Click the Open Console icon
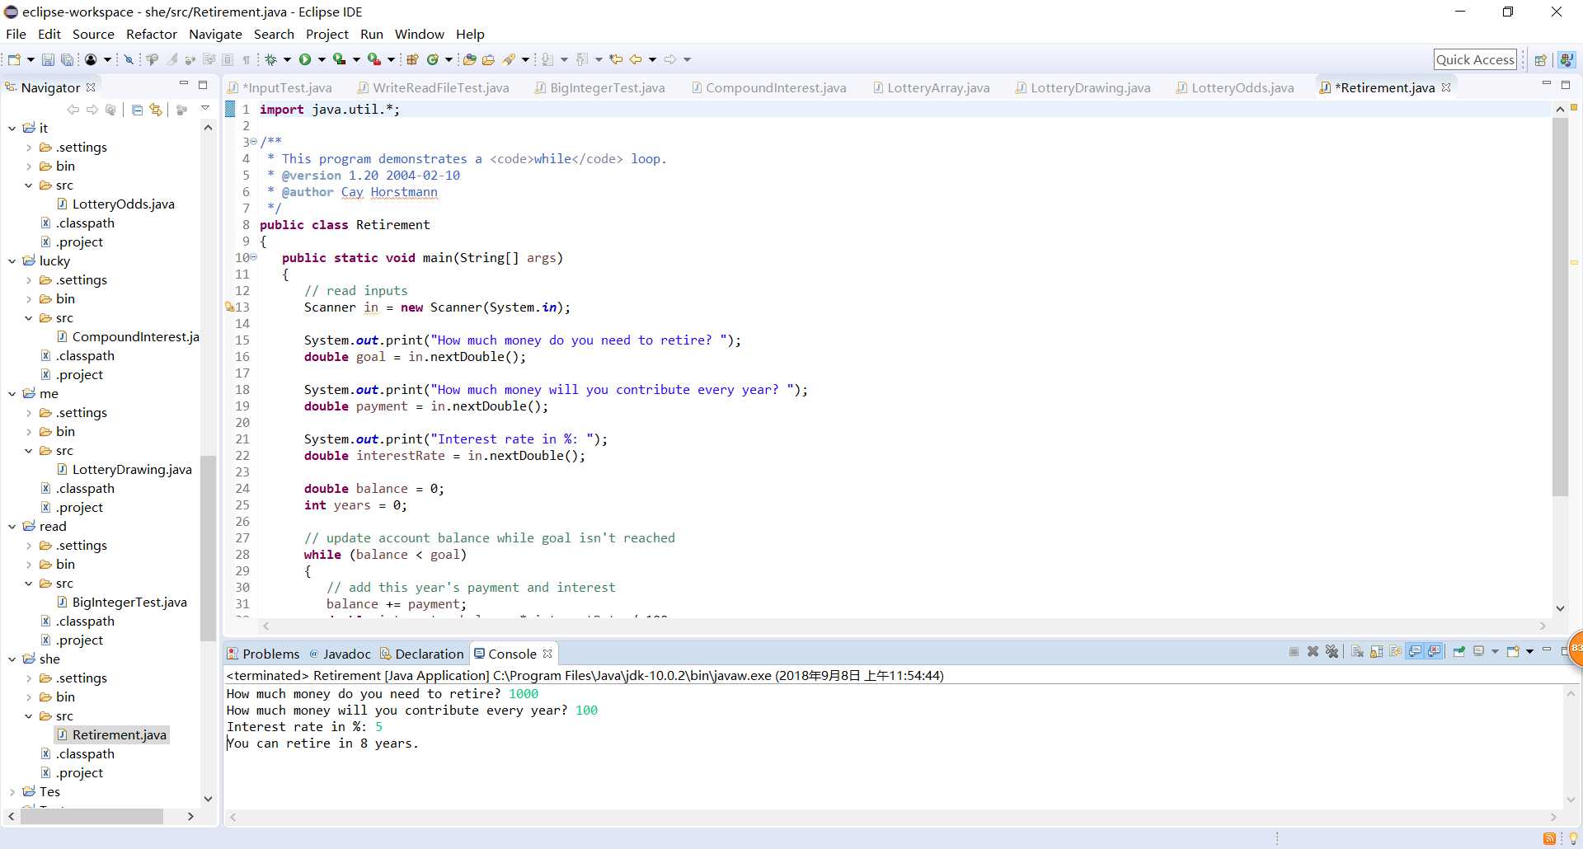 (1513, 651)
